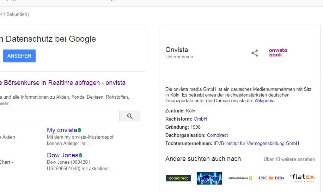Select the flatex logo thumbnail
This screenshot has height=192, width=323.
[303, 178]
